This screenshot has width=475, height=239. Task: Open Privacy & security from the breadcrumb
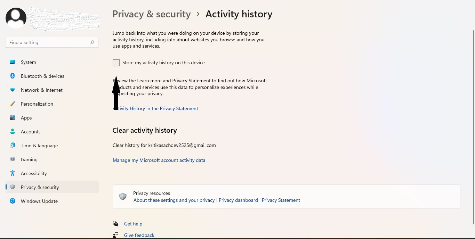[x=151, y=14]
